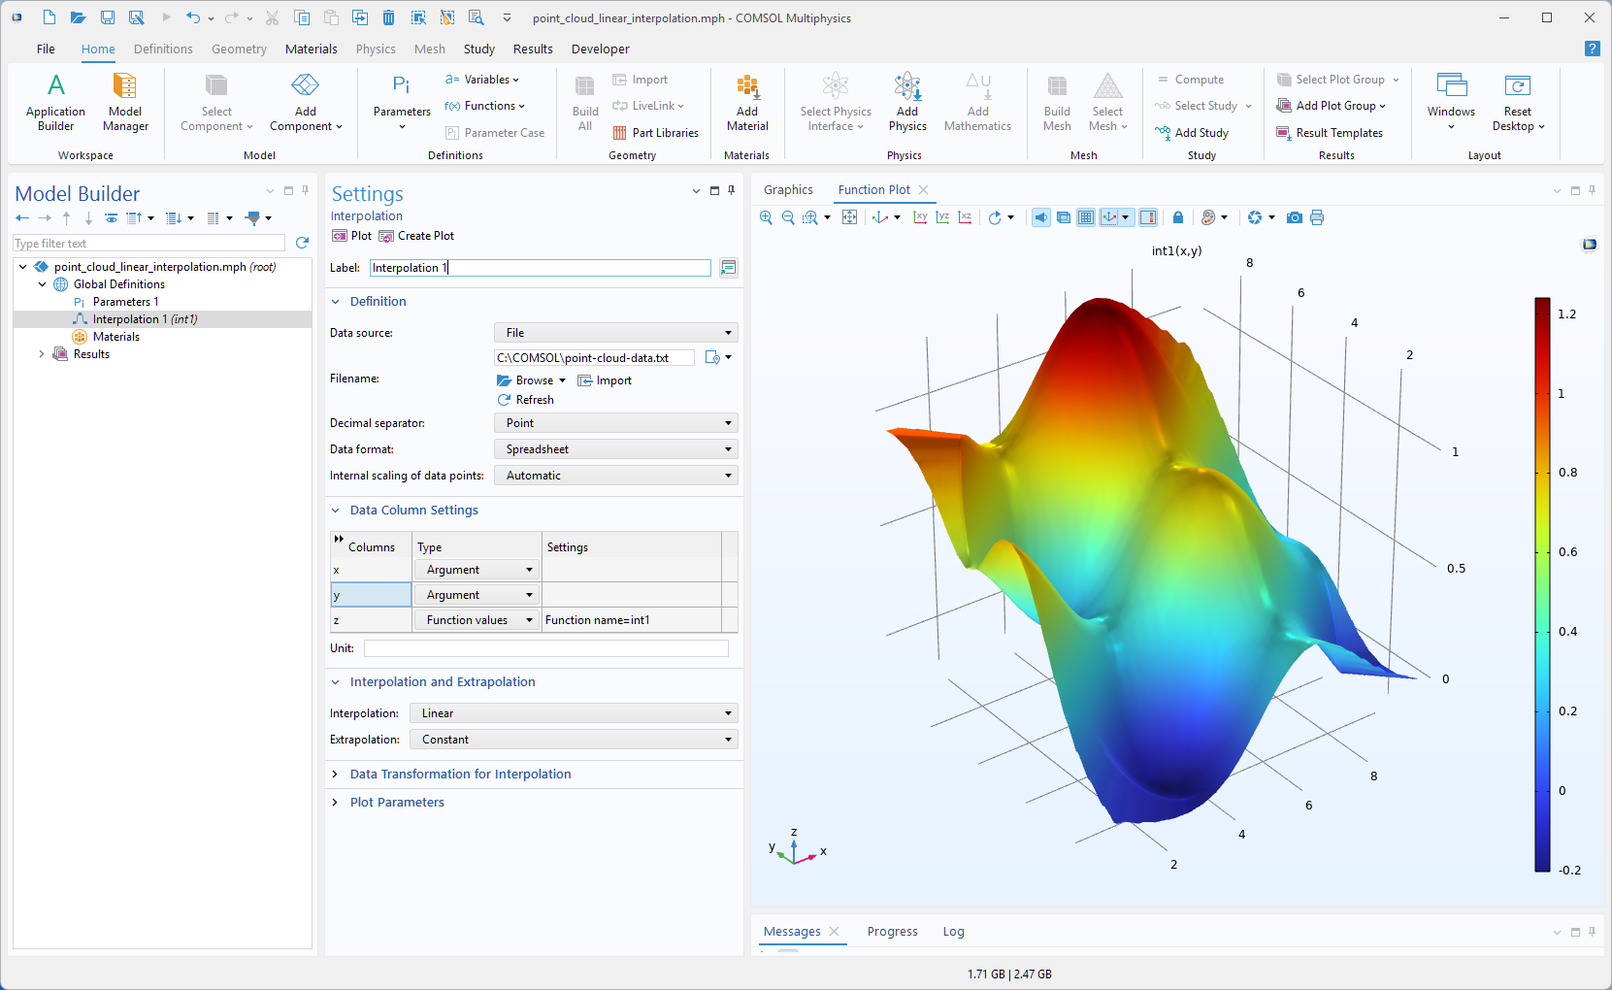
Task: Click the delete trash icon
Action: 388,17
